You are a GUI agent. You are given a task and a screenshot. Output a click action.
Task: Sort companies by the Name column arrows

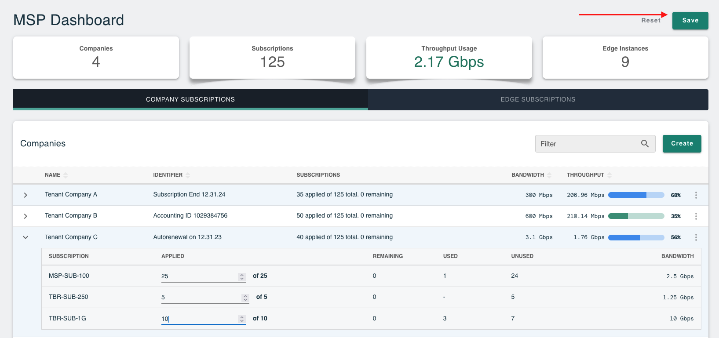pos(66,175)
